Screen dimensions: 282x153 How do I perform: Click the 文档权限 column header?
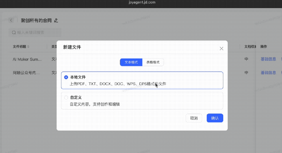(250, 47)
